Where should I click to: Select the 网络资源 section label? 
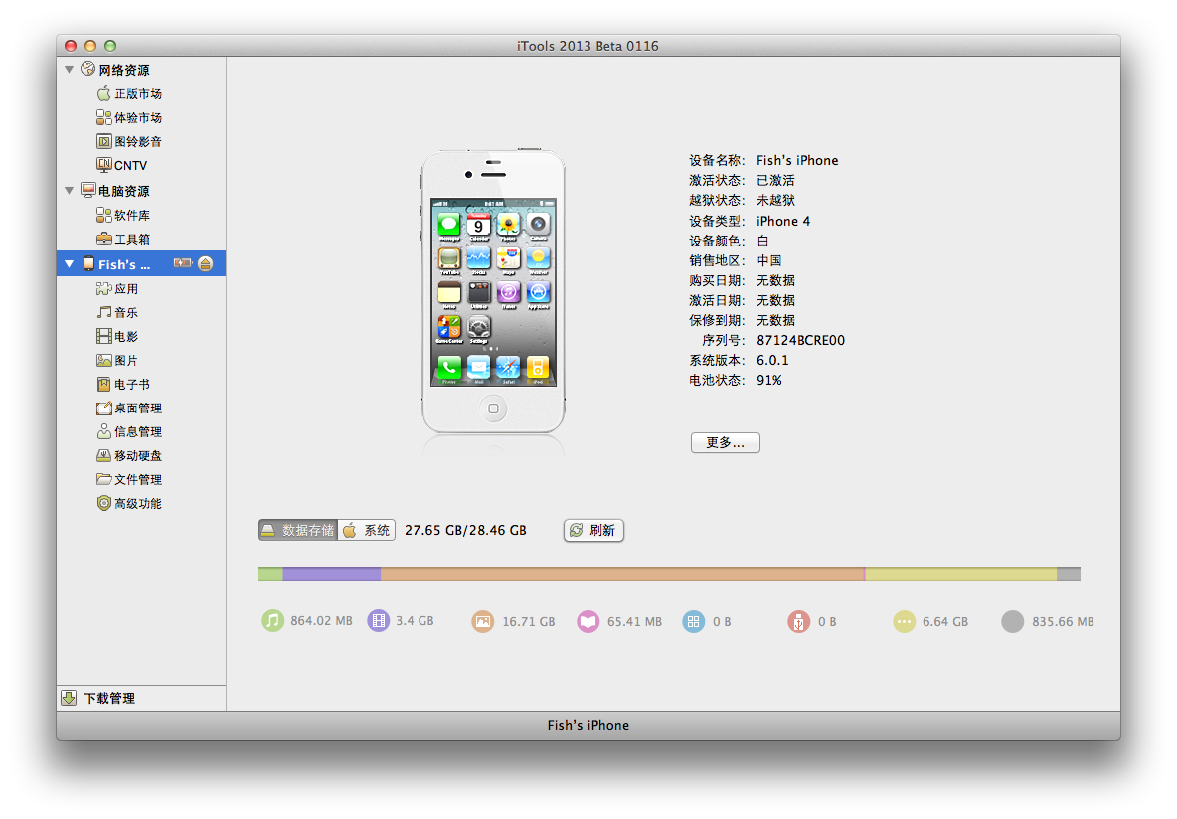124,70
